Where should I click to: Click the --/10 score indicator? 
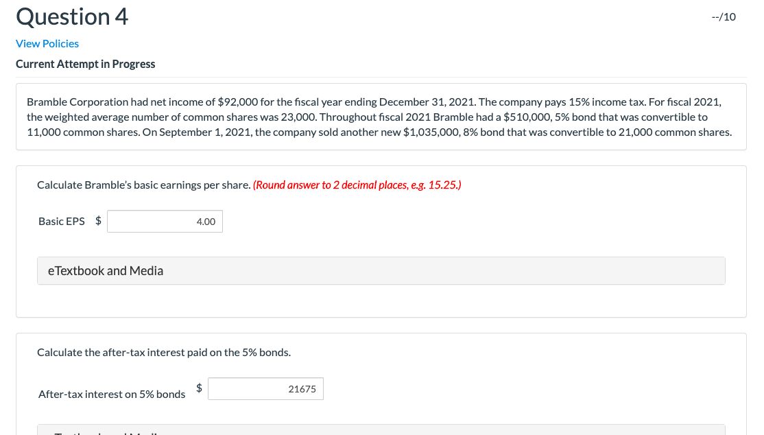(x=723, y=16)
